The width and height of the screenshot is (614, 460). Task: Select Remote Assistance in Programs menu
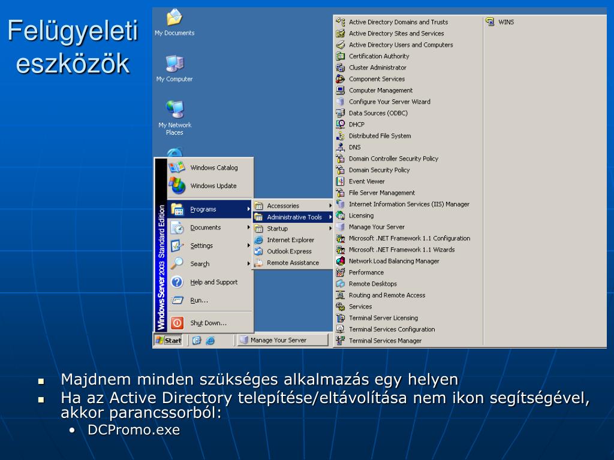(x=293, y=262)
